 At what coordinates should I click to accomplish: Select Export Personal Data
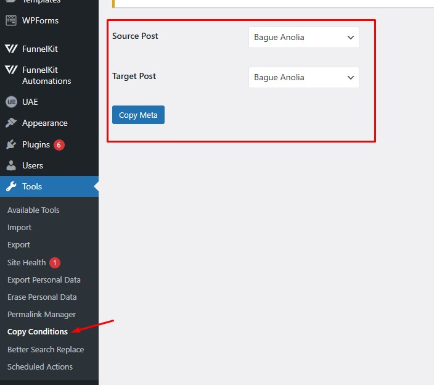click(44, 279)
